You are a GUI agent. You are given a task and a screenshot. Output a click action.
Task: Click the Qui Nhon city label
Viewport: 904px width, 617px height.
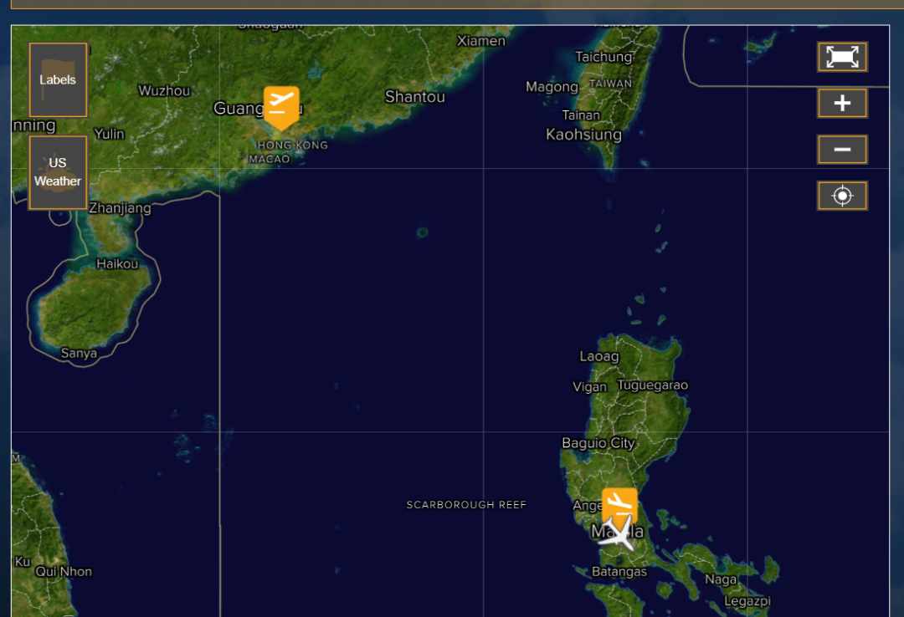click(x=64, y=572)
